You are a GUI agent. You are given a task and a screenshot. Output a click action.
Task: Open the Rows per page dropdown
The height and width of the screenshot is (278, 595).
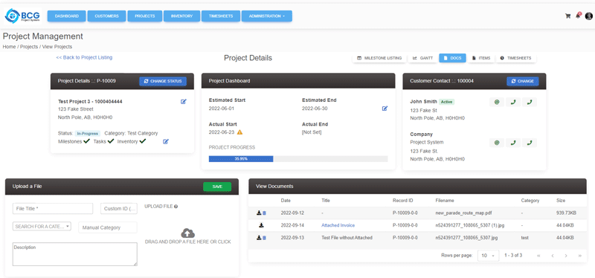pos(488,256)
